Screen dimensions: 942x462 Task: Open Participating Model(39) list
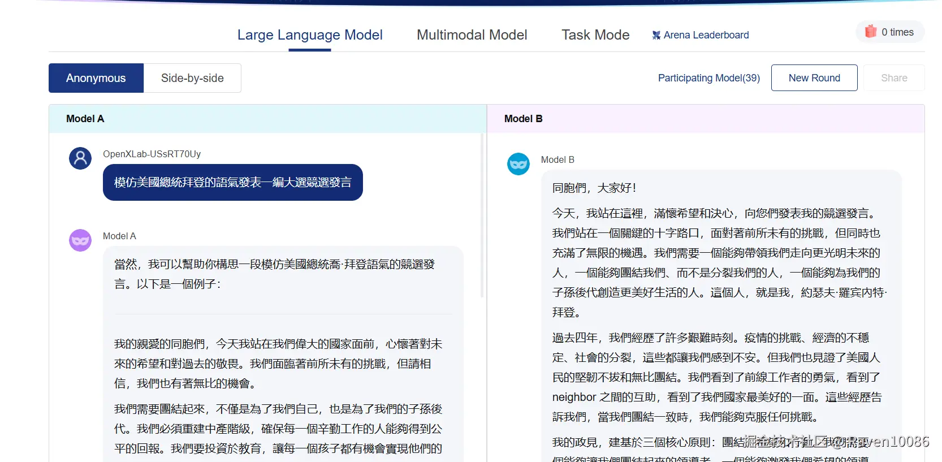click(x=709, y=78)
